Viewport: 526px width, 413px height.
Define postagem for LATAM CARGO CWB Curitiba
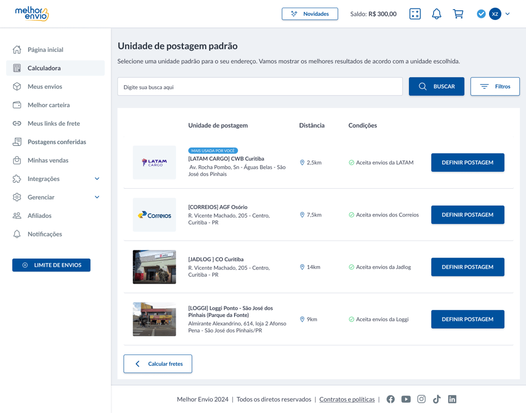click(467, 163)
